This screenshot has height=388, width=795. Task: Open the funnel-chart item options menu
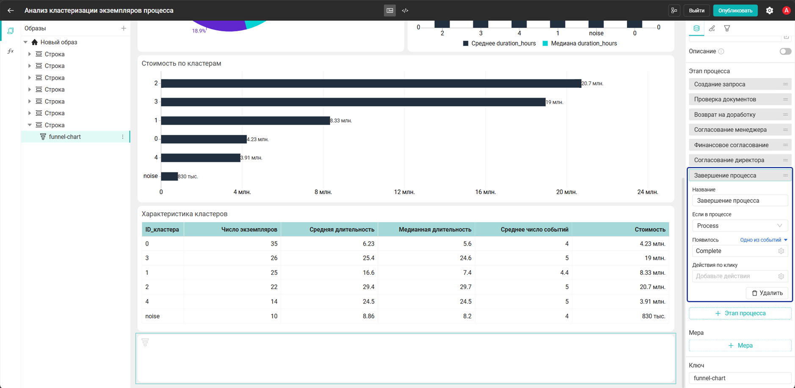[x=123, y=137]
